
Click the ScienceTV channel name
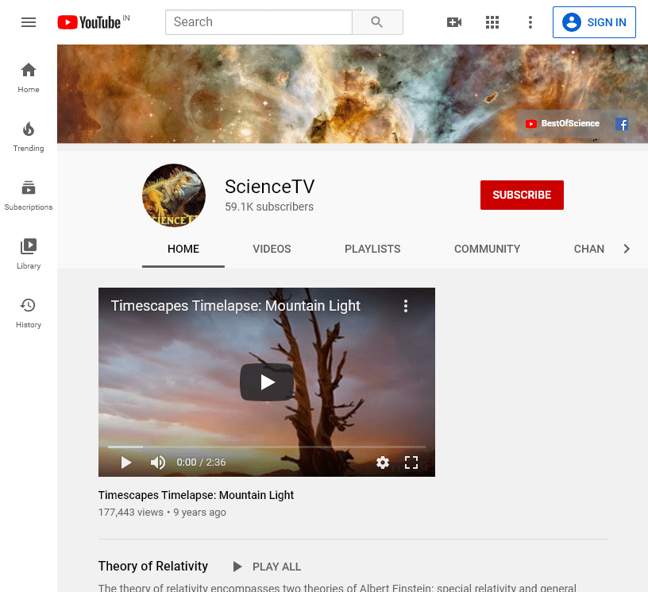(x=269, y=187)
